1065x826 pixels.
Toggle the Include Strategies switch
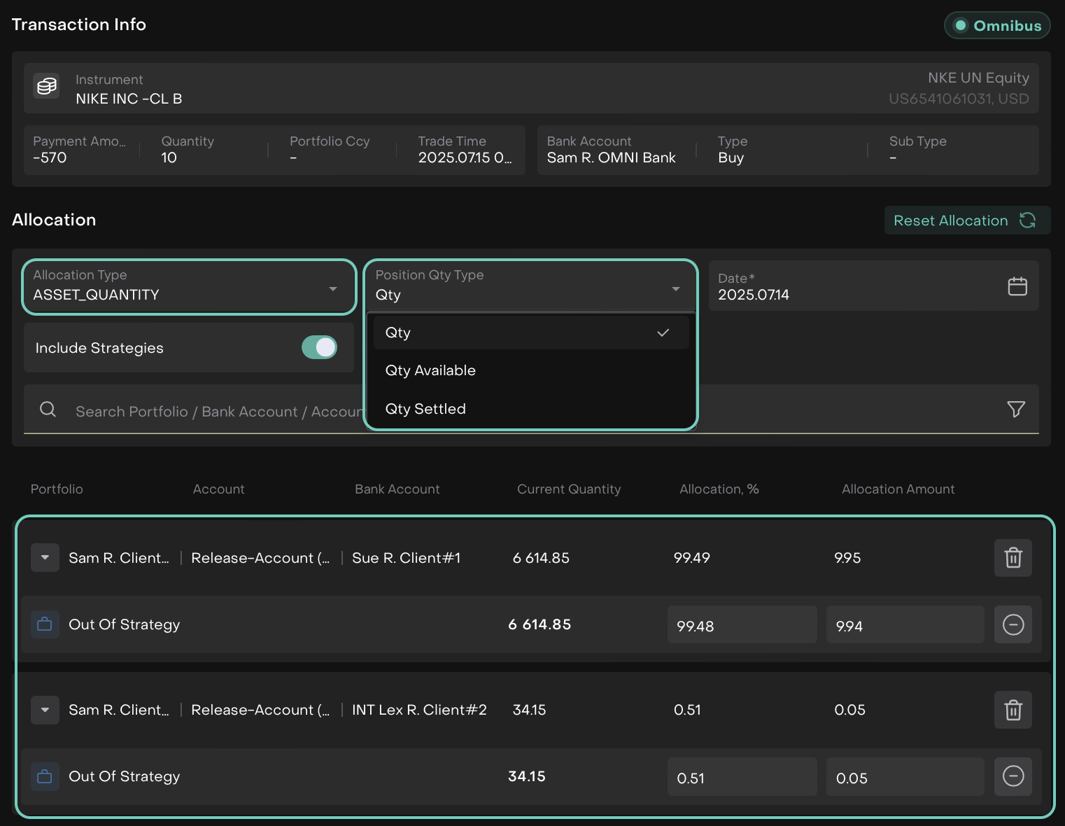[319, 348]
